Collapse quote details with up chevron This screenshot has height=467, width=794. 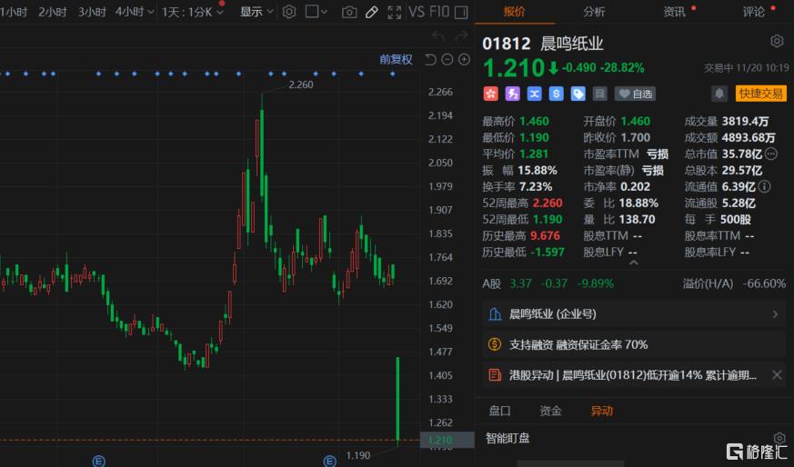(634, 263)
